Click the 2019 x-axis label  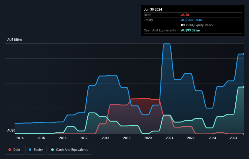(127, 138)
